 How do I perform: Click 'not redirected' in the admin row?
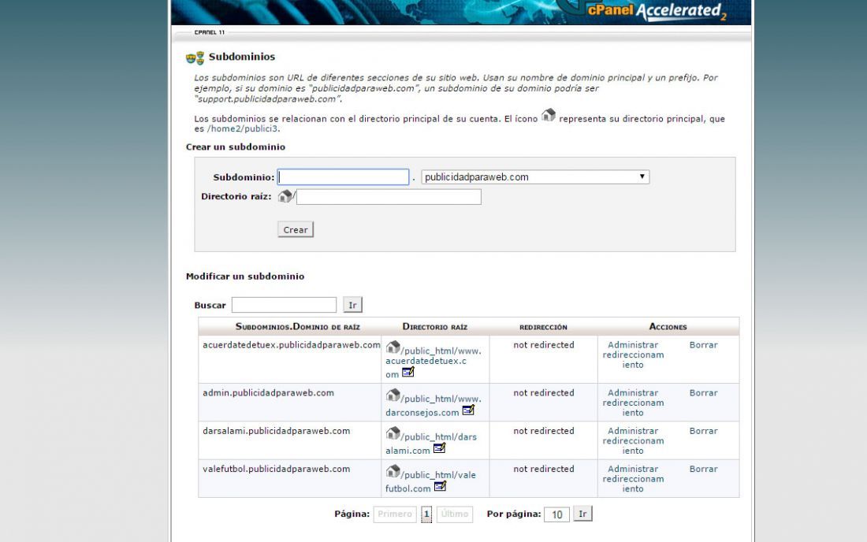(x=544, y=393)
